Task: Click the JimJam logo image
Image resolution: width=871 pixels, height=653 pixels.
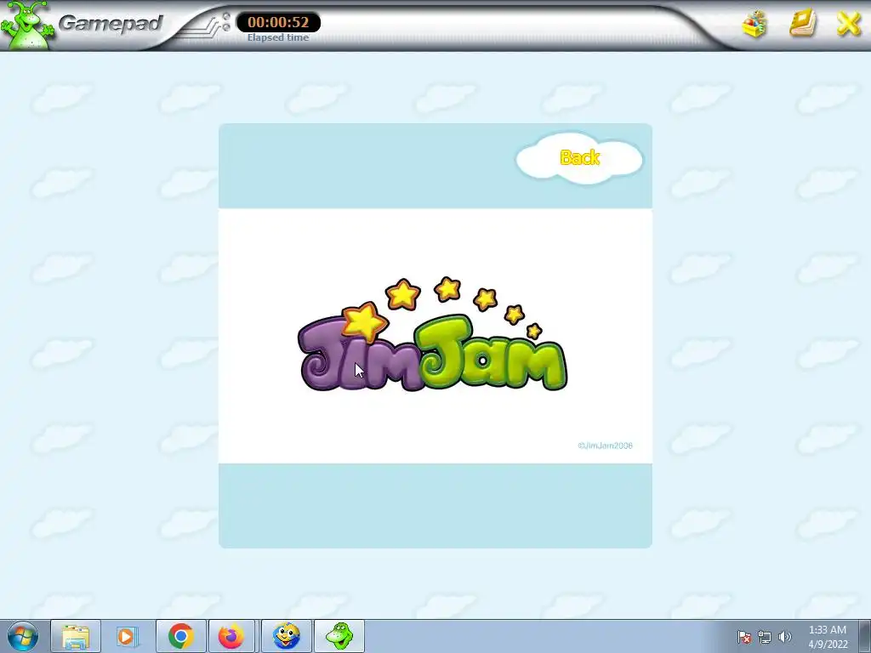Action: tap(433, 334)
